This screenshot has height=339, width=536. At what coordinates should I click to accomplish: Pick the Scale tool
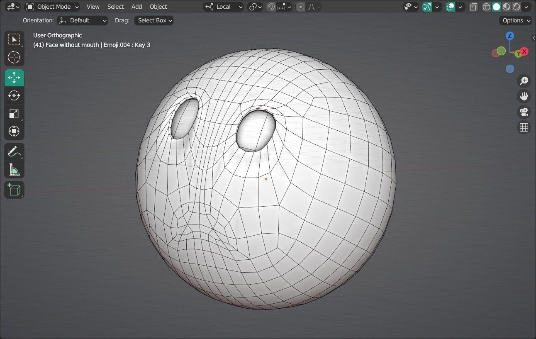click(14, 113)
